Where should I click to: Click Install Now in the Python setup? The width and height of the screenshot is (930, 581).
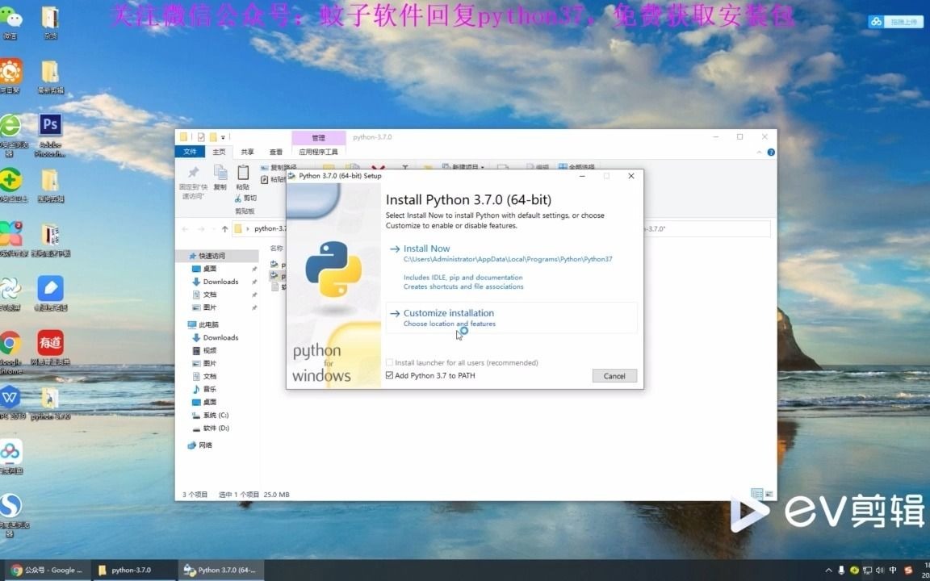[426, 249]
